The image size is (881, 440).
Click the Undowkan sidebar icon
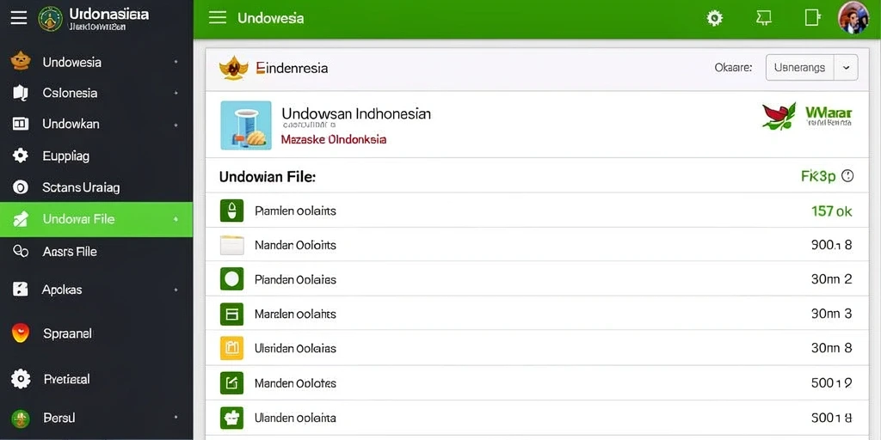tap(21, 124)
